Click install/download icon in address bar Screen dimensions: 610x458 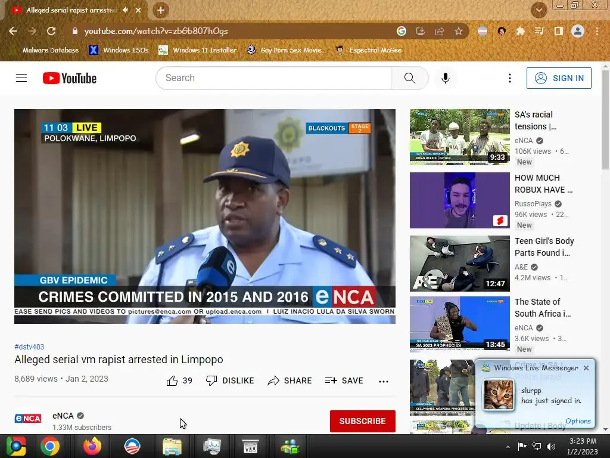(x=421, y=31)
